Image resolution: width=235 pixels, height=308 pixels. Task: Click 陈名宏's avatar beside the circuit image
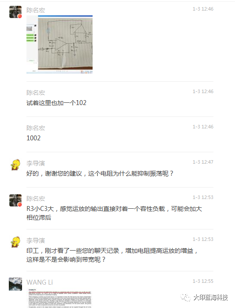15,12
